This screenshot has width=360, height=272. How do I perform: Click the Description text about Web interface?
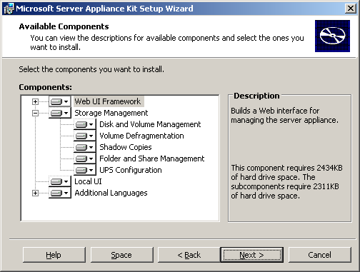(x=284, y=116)
